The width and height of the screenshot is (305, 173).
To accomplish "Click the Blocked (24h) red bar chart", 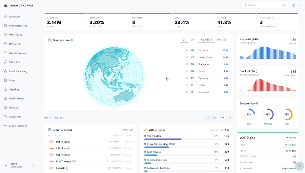I will coord(268,85).
